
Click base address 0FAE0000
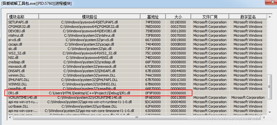click(x=153, y=97)
